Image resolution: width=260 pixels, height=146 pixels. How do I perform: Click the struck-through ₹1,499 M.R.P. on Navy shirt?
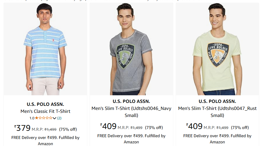tap(136, 128)
